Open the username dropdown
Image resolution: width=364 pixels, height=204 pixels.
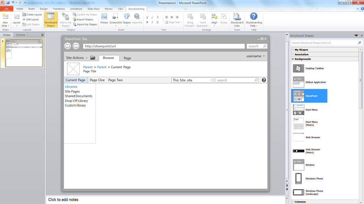(256, 56)
